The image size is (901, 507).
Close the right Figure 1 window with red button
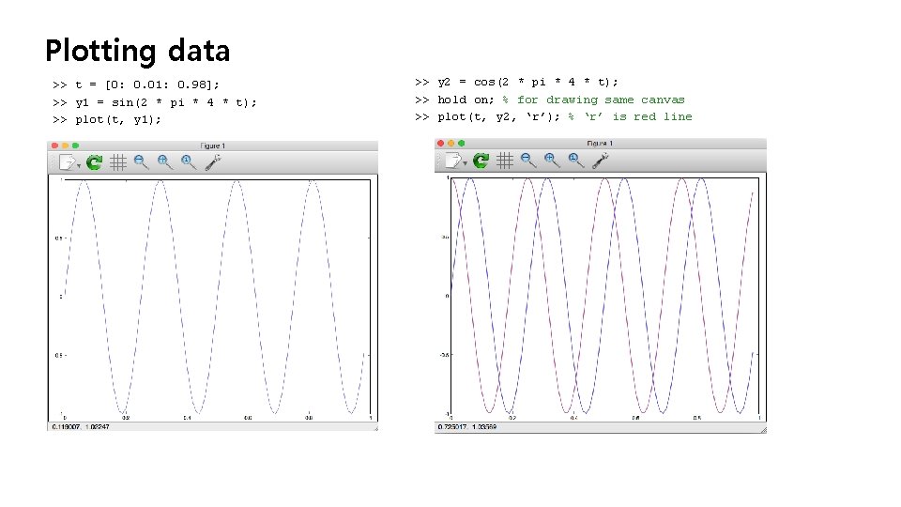[441, 143]
